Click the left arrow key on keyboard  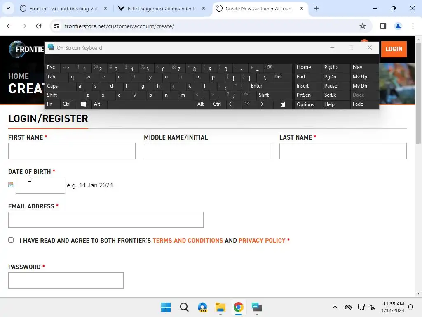230,104
